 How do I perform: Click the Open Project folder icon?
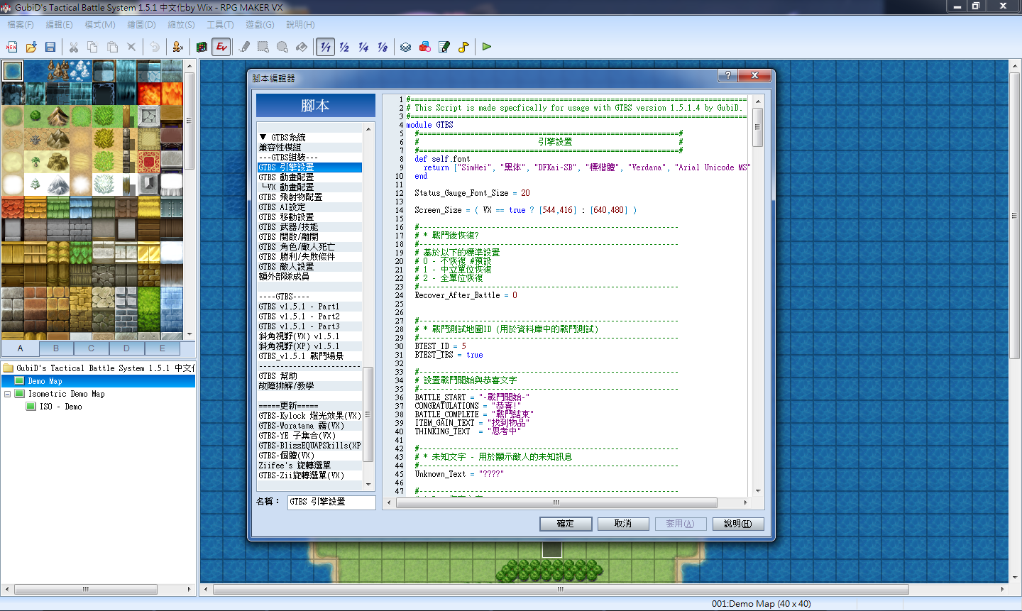pos(31,47)
